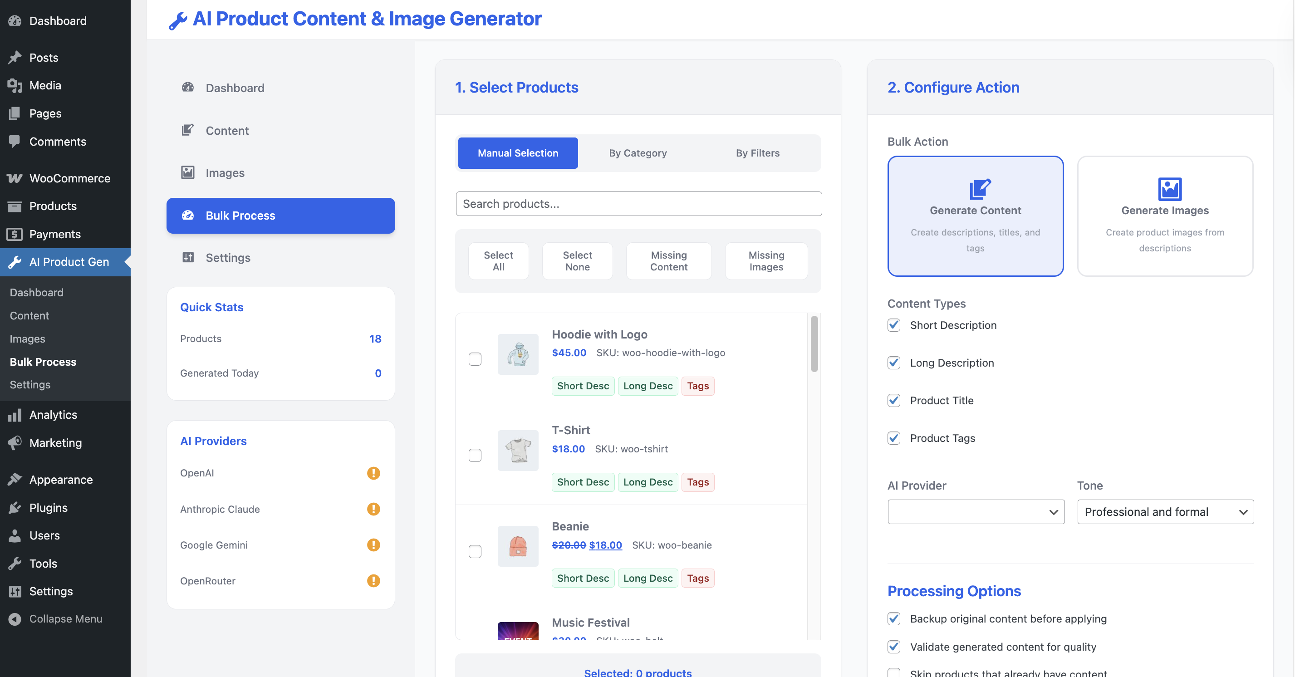Click the product list scrollbar
Viewport: 1295px width, 677px height.
tap(814, 344)
